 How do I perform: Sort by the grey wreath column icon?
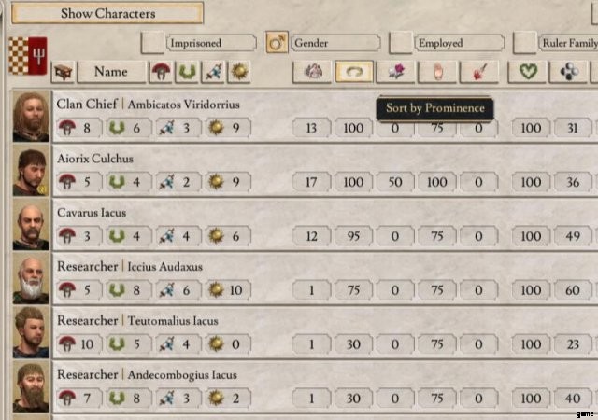pos(311,72)
